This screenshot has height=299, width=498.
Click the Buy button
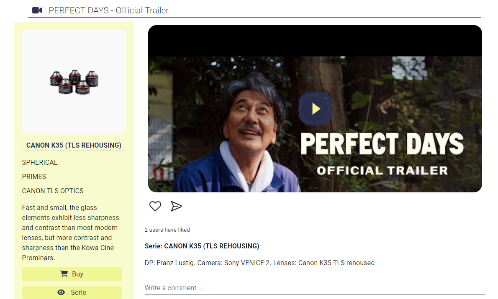click(72, 274)
